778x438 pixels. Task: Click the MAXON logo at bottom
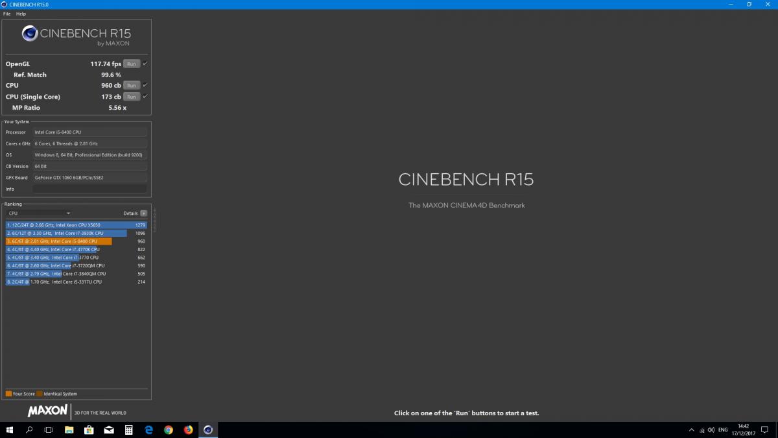tap(47, 411)
